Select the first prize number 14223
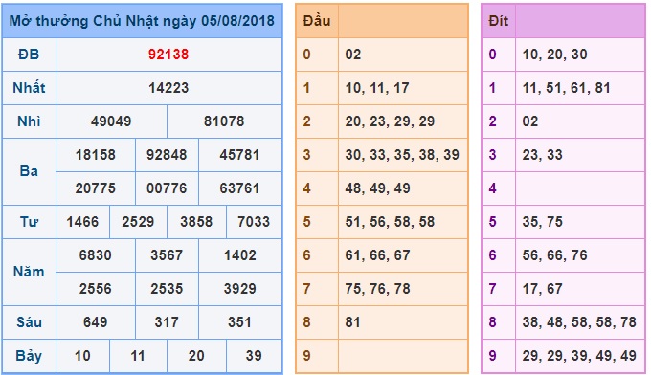 (168, 88)
